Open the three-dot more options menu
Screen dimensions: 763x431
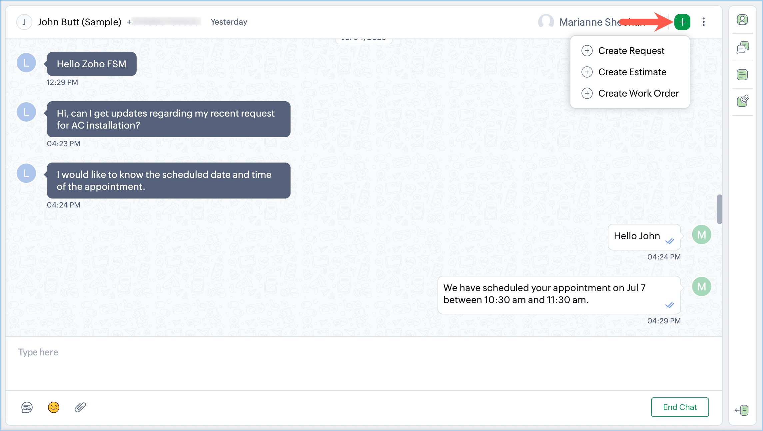[703, 22]
